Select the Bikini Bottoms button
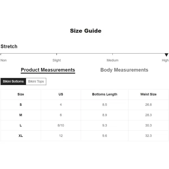Screen dimensions: 169x169 [13, 81]
